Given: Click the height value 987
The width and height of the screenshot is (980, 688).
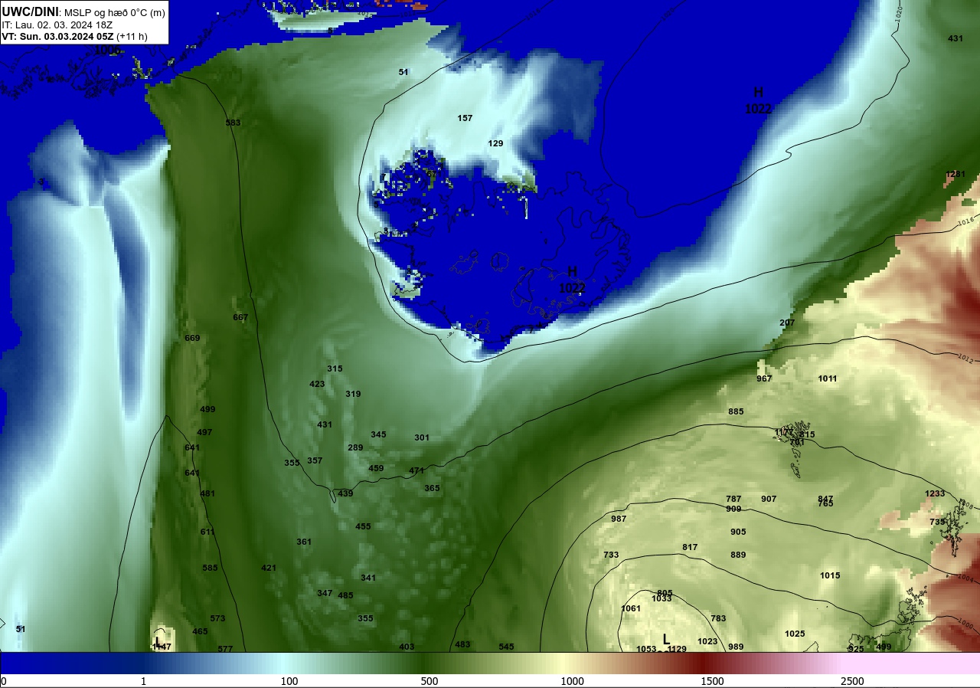Looking at the screenshot, I should 619,519.
